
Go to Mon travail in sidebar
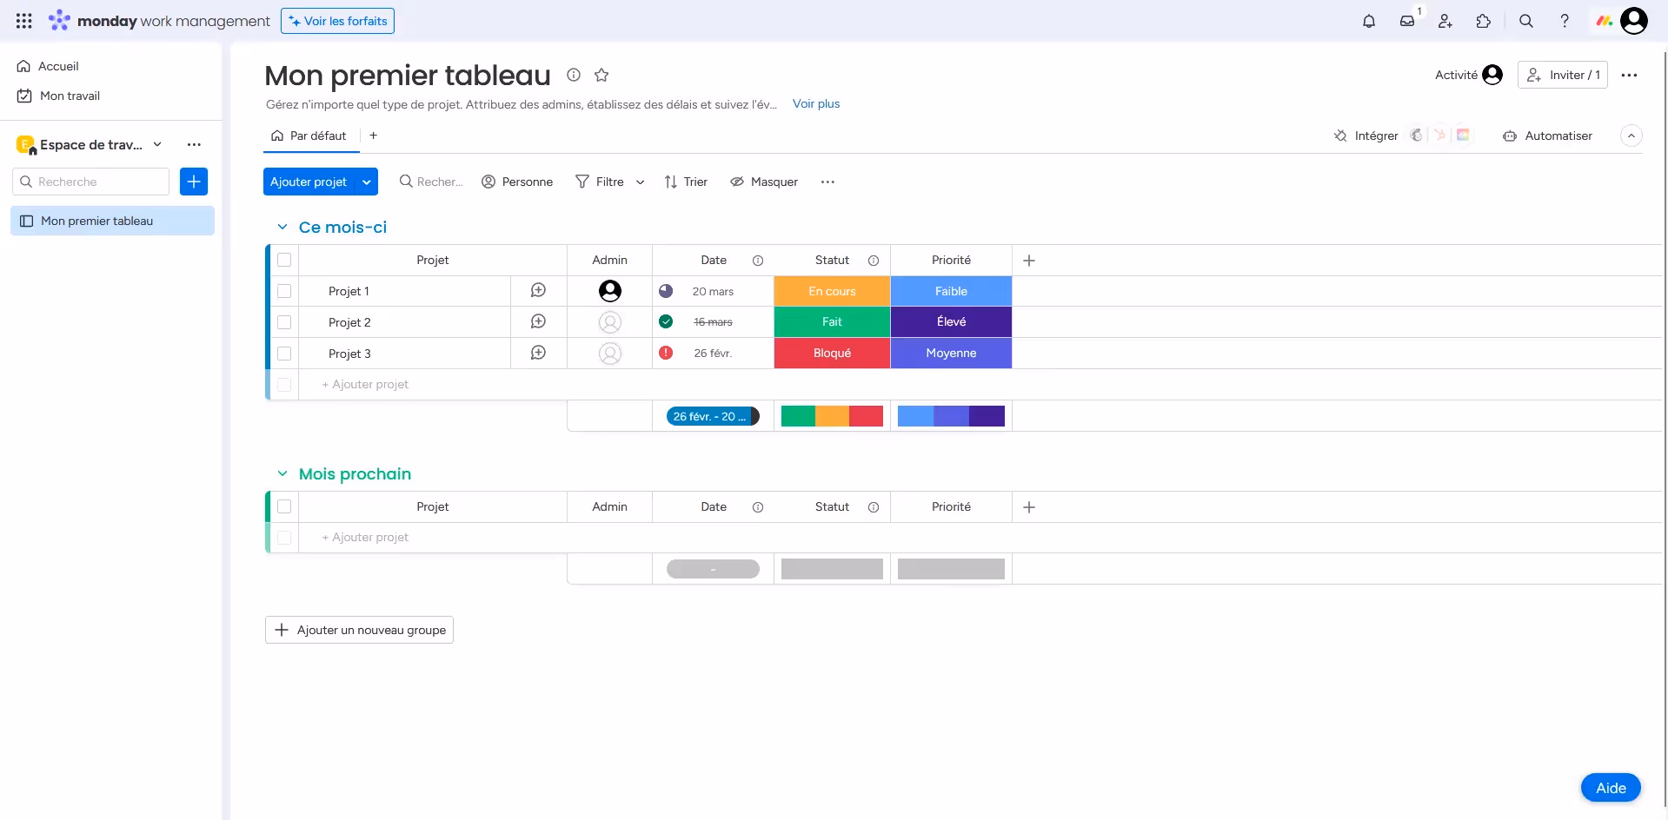[x=70, y=96]
